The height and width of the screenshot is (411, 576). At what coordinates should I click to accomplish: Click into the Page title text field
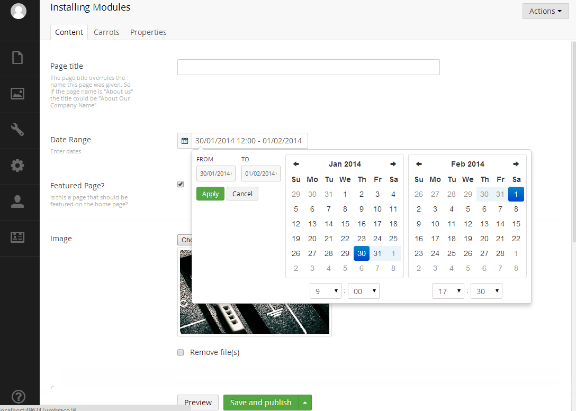pyautogui.click(x=308, y=67)
